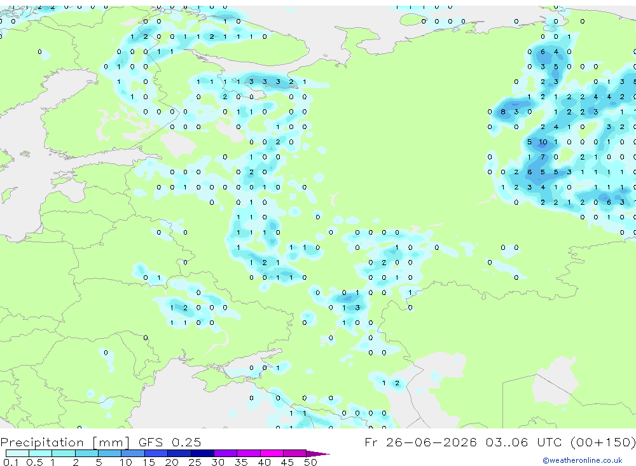Image resolution: width=636 pixels, height=466 pixels.
Task: Click the '(00+150)' forecast offset text
Action: coord(603,442)
